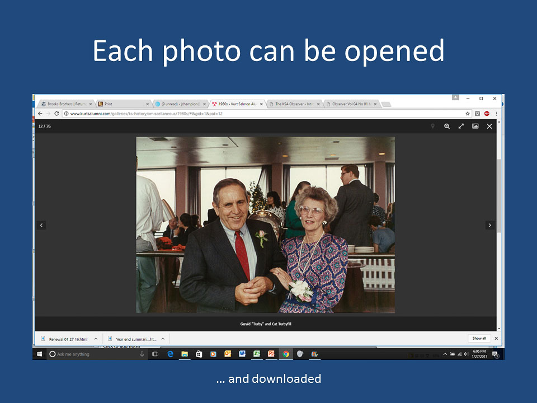537x403 pixels.
Task: Open the Chrome three-dot menu
Action: (496, 113)
